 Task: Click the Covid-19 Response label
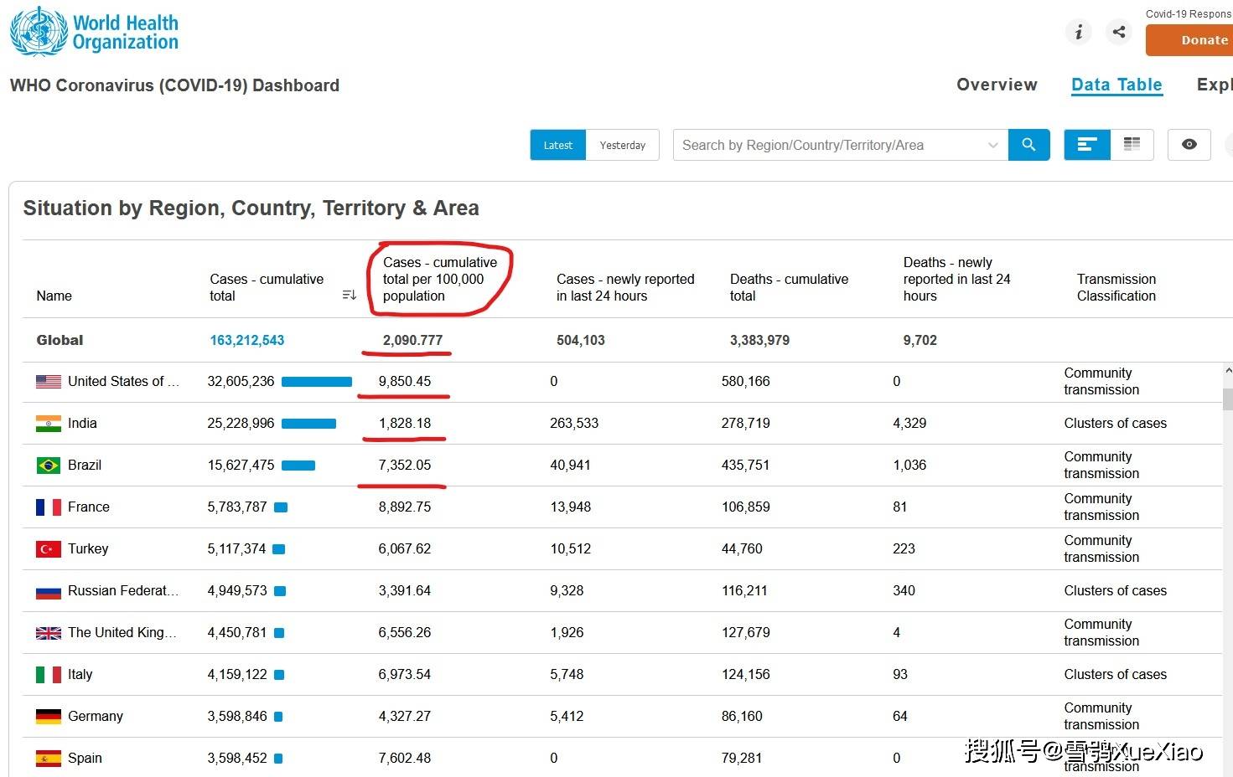[x=1189, y=14]
